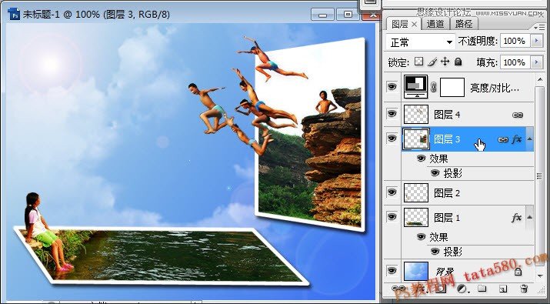This screenshot has height=304, width=550.
Task: Lock all padlock icon next to 锁定
Action: (458, 62)
